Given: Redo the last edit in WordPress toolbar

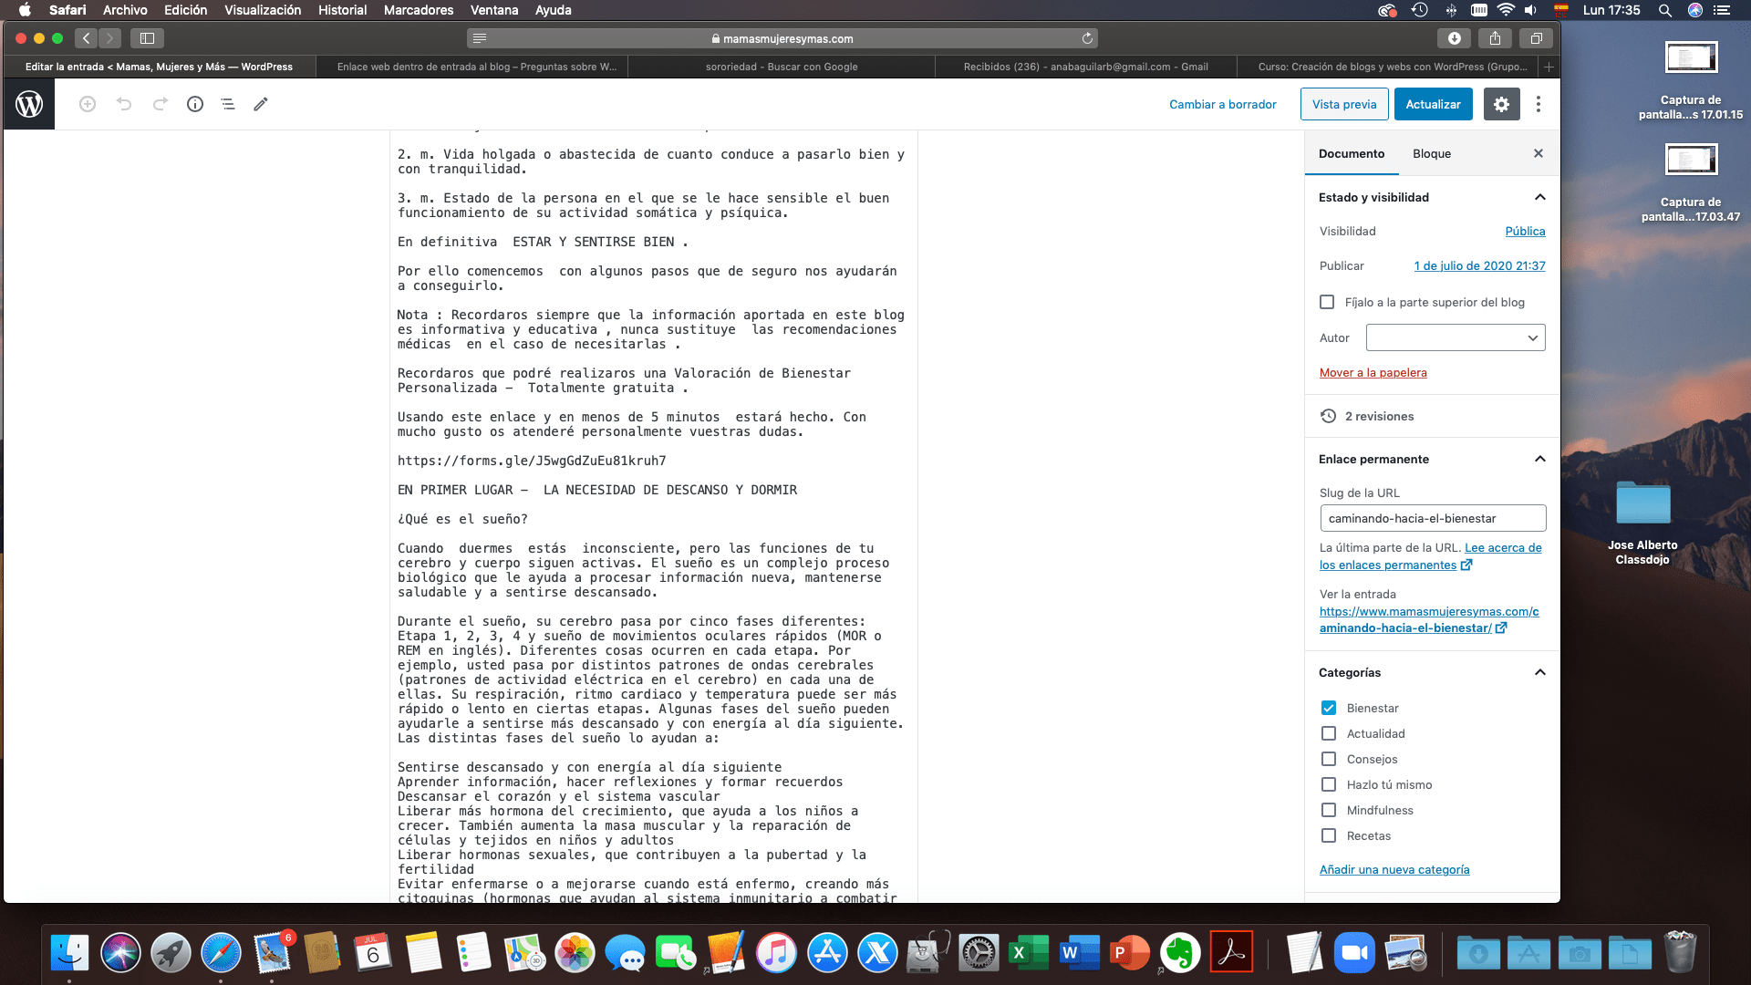Looking at the screenshot, I should click(x=160, y=104).
